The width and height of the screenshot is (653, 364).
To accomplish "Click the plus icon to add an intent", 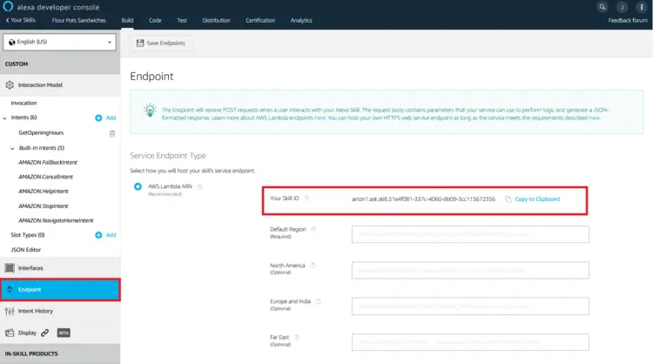I will click(98, 118).
